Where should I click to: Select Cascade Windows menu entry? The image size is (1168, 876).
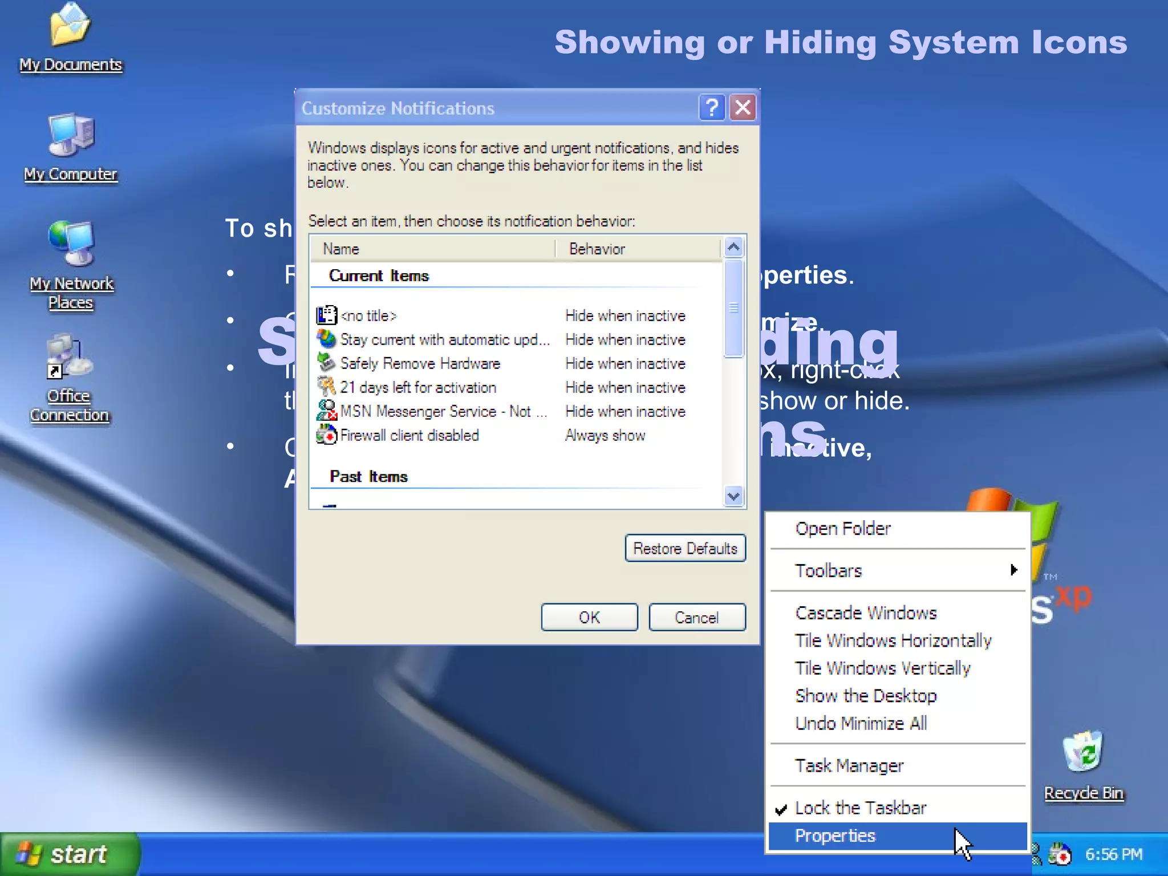tap(898, 613)
